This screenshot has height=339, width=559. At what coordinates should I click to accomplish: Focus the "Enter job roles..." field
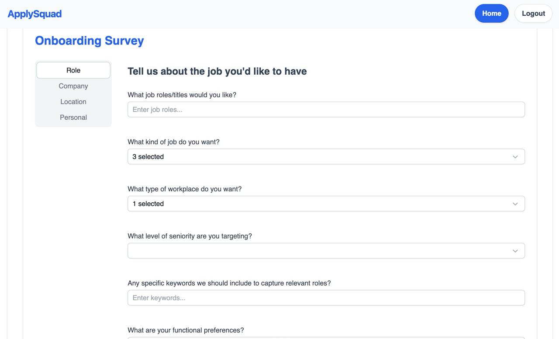[326, 110]
